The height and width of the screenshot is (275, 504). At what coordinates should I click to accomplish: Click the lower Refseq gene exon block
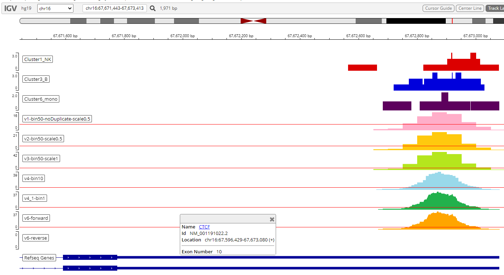point(90,268)
